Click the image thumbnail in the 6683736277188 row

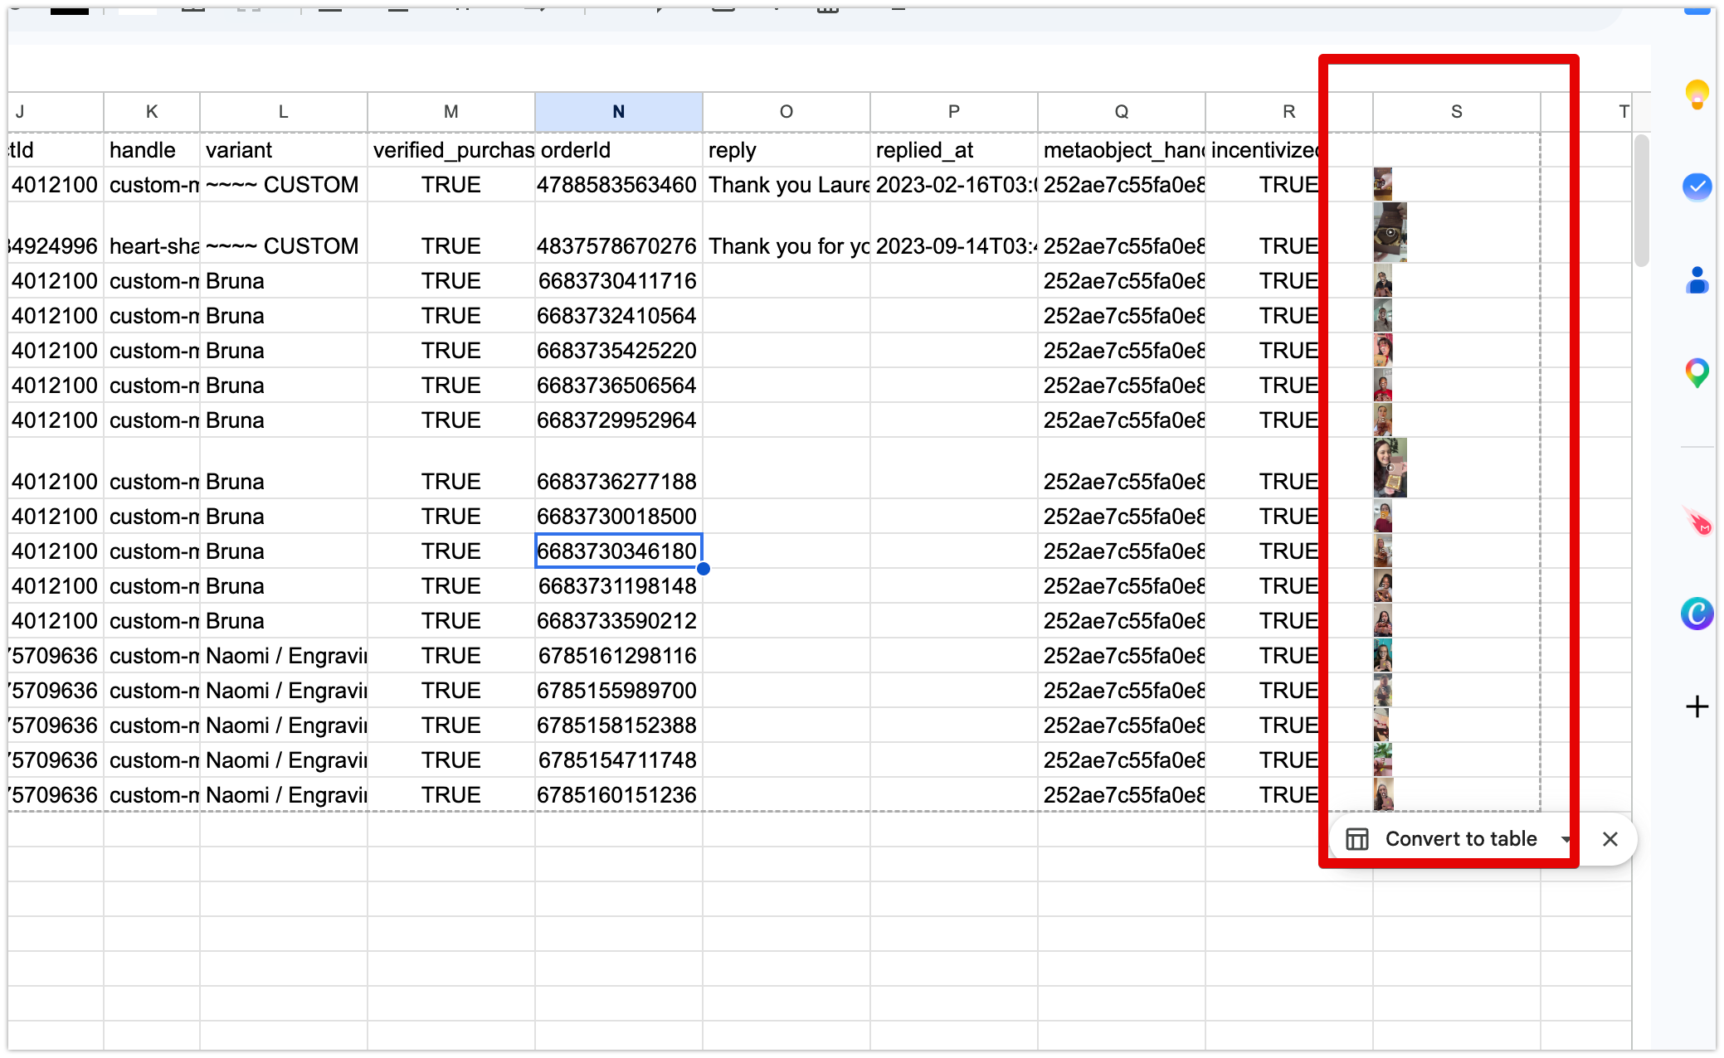point(1390,468)
